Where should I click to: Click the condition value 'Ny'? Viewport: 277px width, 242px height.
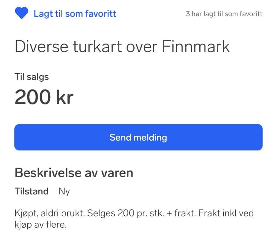(x=64, y=191)
